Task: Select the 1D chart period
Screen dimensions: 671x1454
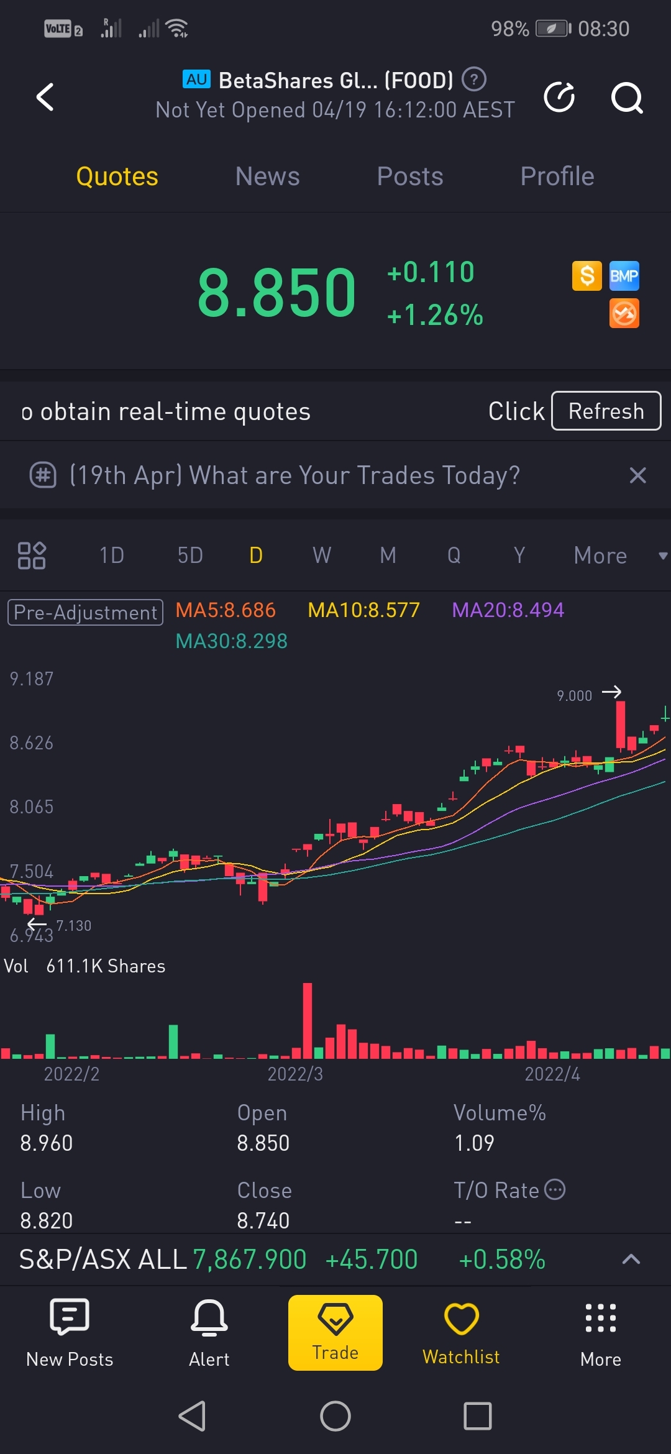Action: coord(112,556)
